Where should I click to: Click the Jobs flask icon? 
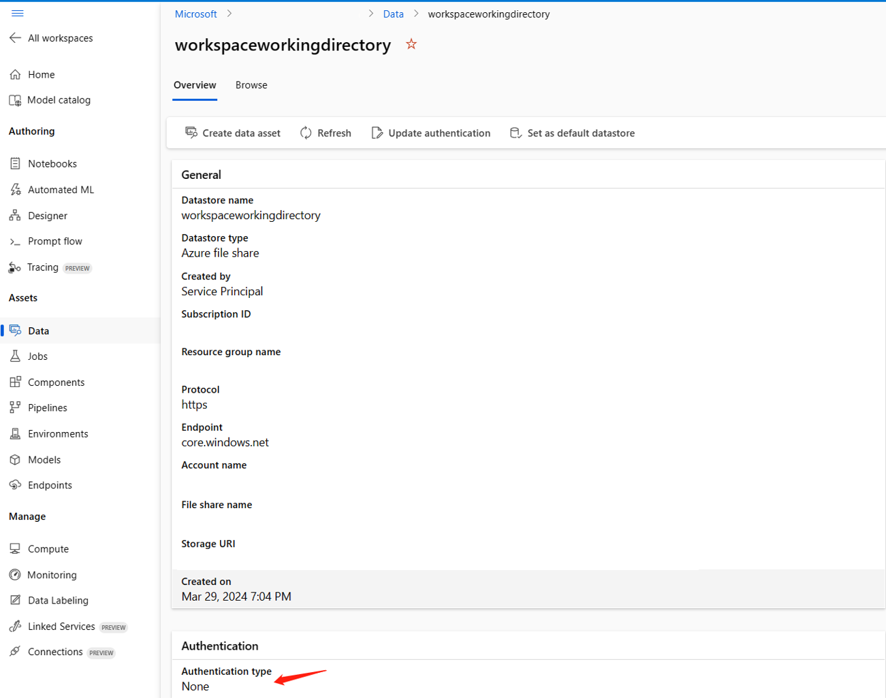pos(15,356)
